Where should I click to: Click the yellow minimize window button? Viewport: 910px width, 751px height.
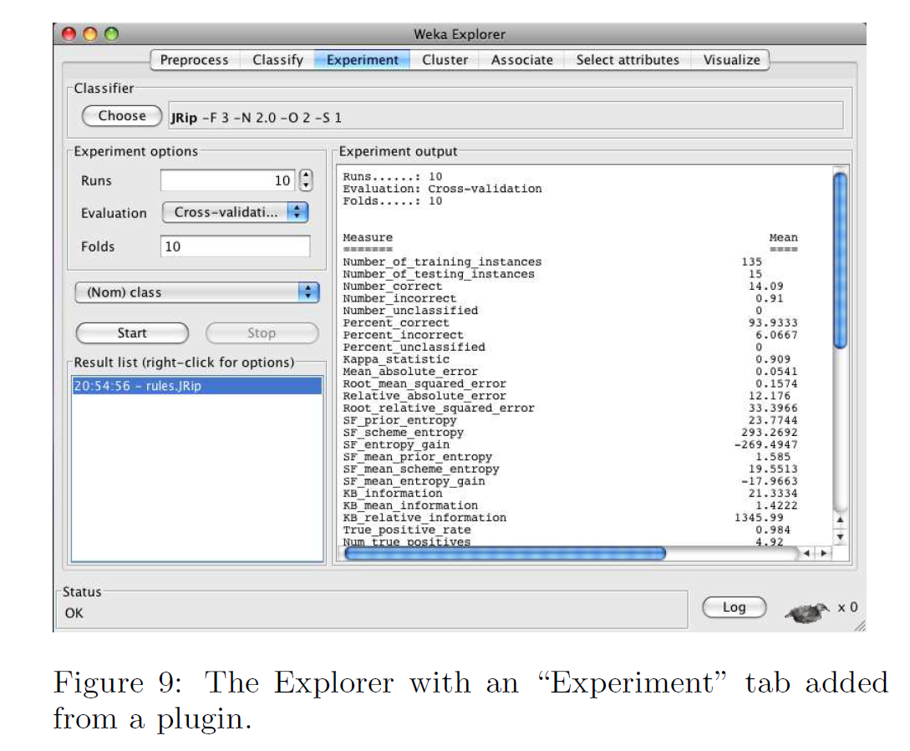[x=90, y=34]
